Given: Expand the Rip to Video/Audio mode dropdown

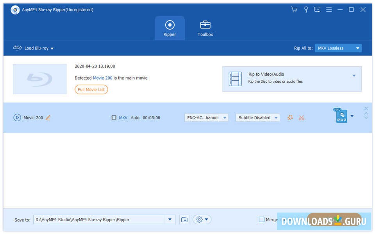Looking at the screenshot, I should pyautogui.click(x=354, y=76).
